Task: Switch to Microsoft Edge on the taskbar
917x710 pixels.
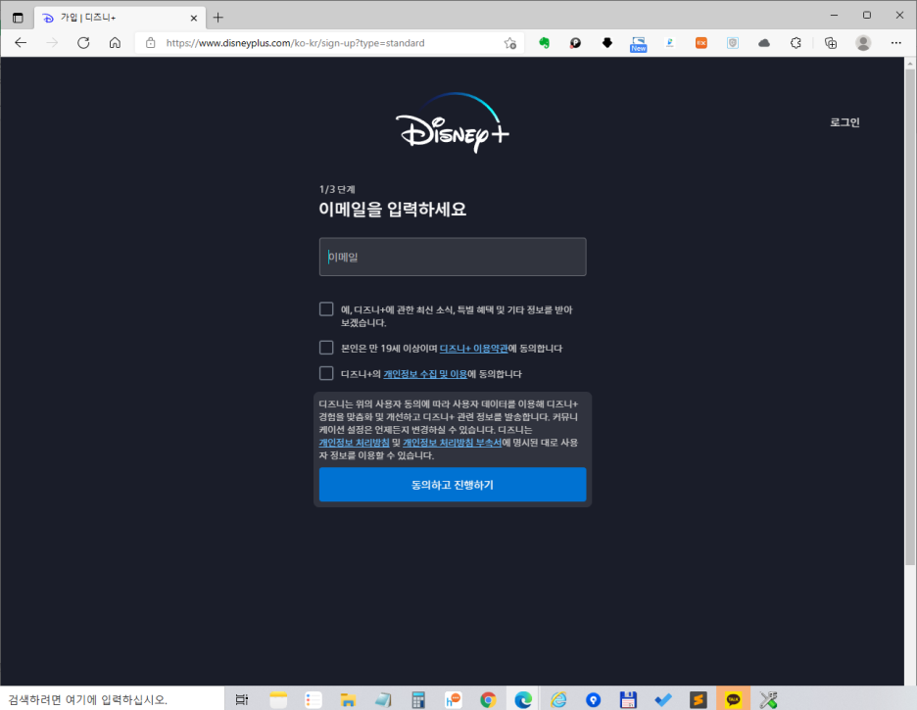Action: (523, 699)
